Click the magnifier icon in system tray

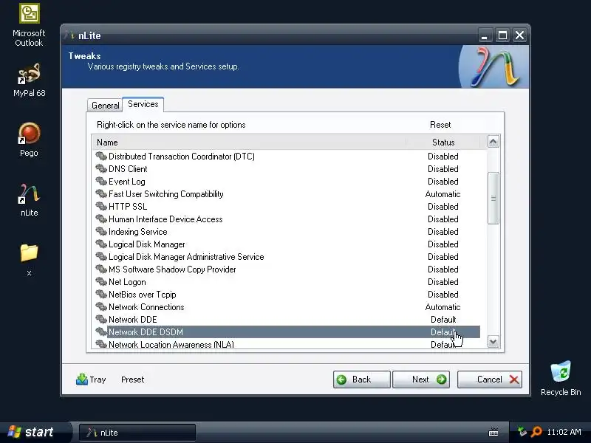pyautogui.click(x=536, y=432)
